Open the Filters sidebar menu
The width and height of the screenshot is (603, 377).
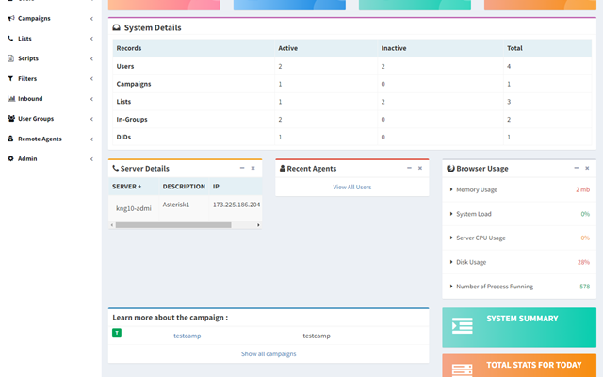click(51, 78)
